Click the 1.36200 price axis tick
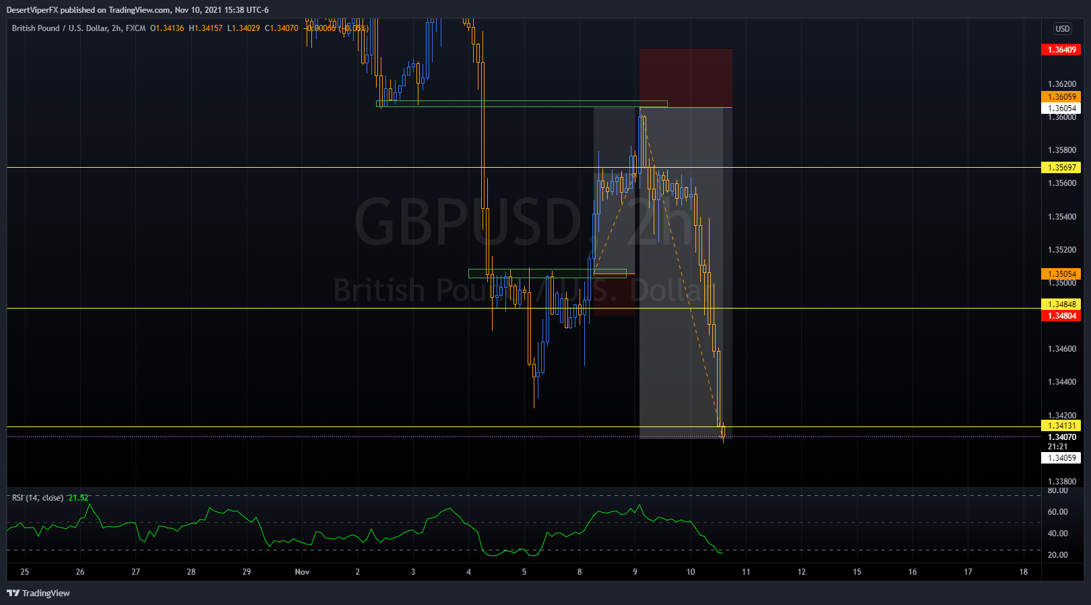Screen dimensions: 1091x605 point(1062,84)
